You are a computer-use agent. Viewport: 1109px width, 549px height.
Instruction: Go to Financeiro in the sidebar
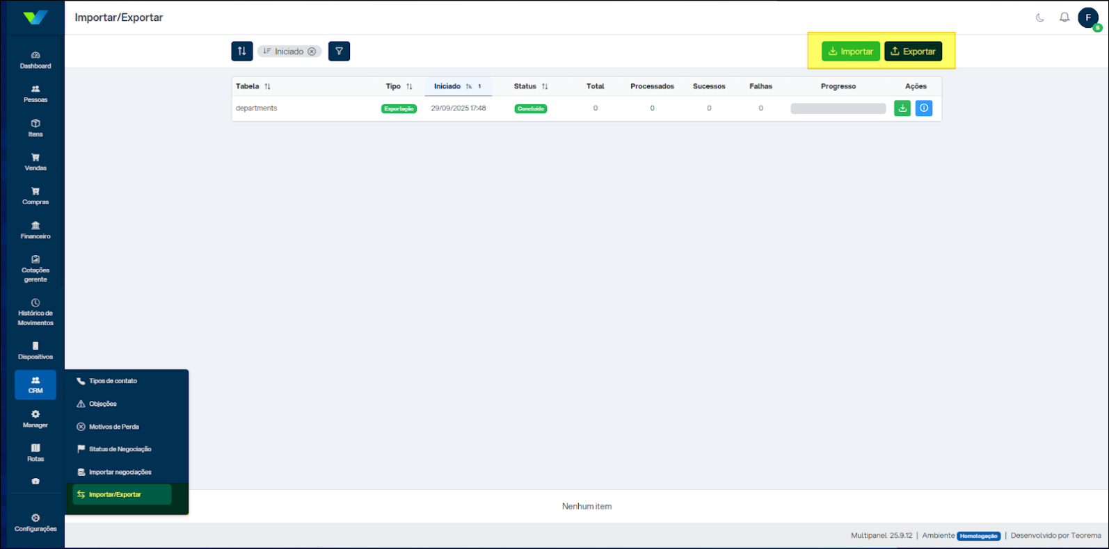coord(35,230)
